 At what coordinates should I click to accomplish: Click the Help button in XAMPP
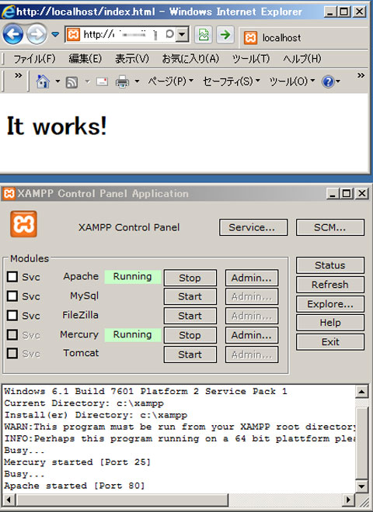[x=330, y=323]
